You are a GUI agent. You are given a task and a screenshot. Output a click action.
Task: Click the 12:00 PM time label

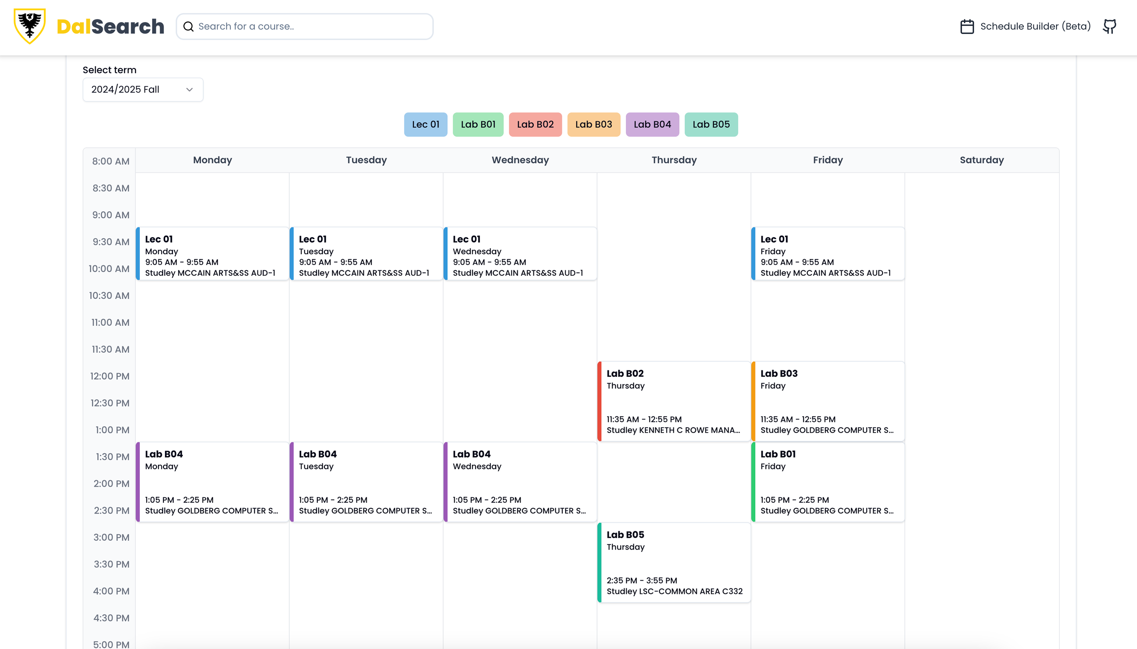click(x=110, y=376)
